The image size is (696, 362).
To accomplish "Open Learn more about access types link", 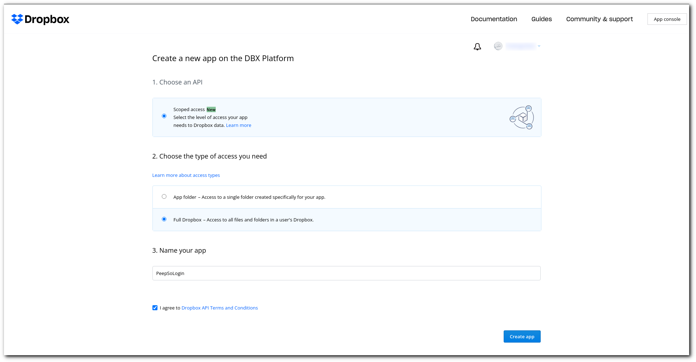I will pos(186,175).
